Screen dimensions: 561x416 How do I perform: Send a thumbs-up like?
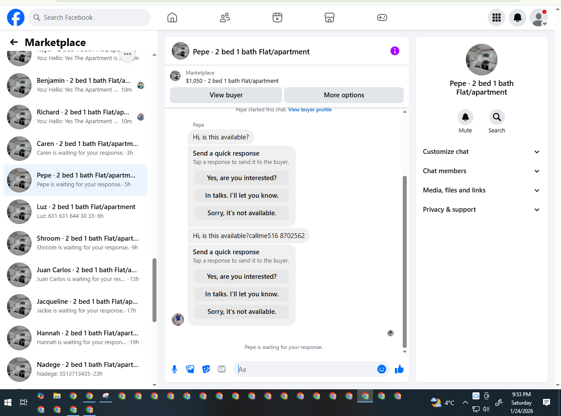[399, 369]
